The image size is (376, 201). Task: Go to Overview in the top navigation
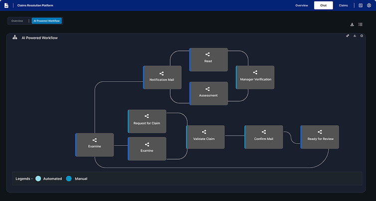coord(302,5)
